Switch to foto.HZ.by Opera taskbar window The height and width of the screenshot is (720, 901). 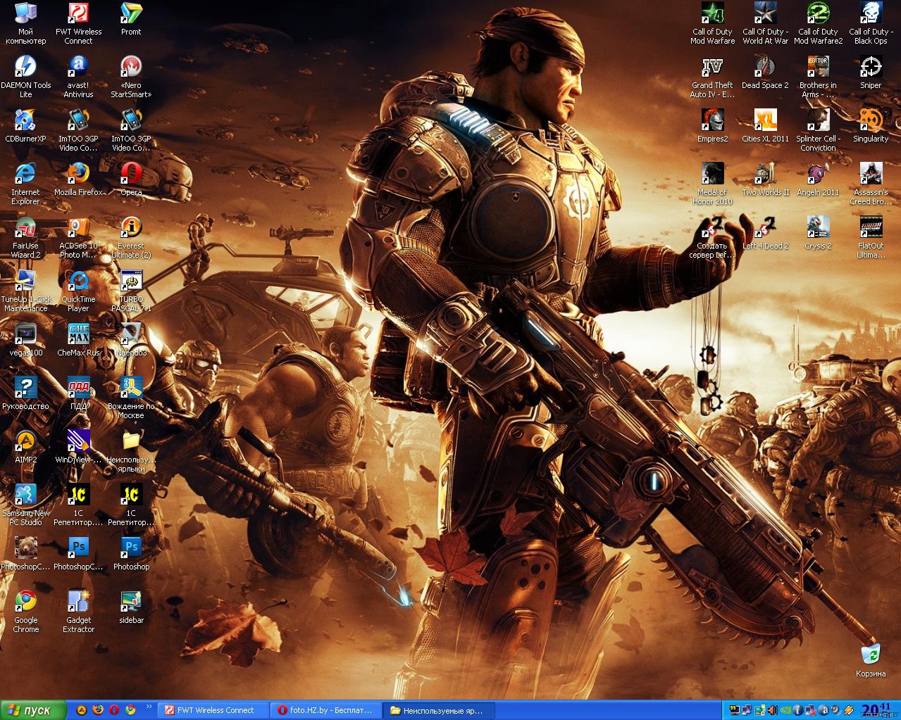[x=327, y=710]
